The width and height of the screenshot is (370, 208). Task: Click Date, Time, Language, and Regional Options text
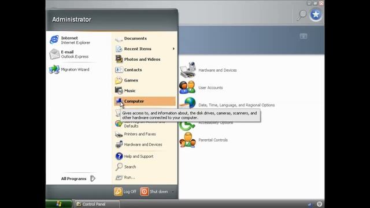(x=236, y=105)
